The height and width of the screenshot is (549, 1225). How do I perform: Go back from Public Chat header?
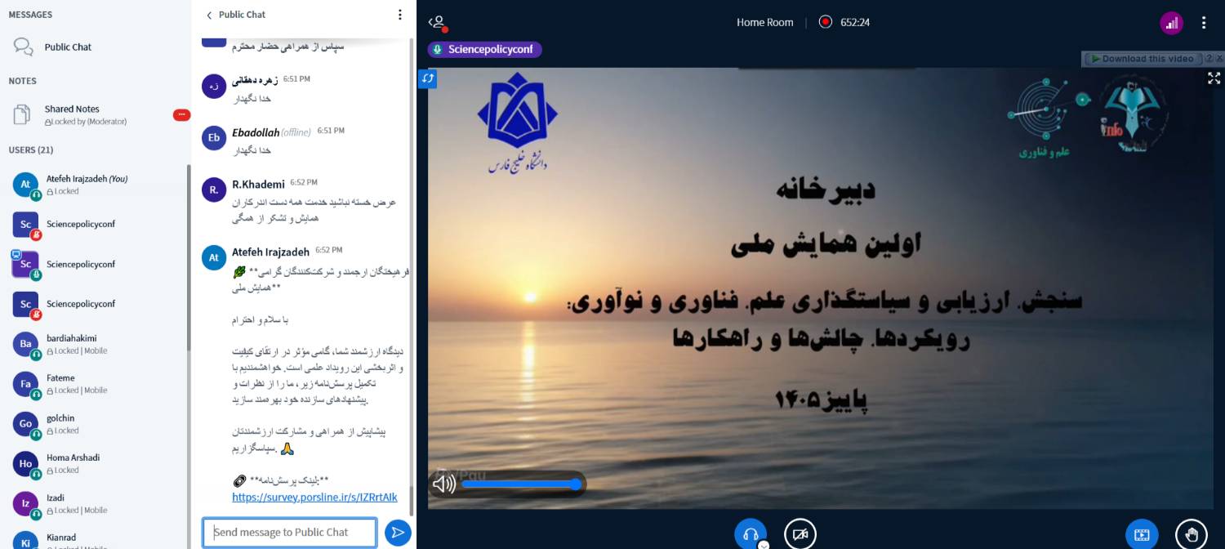coord(209,15)
